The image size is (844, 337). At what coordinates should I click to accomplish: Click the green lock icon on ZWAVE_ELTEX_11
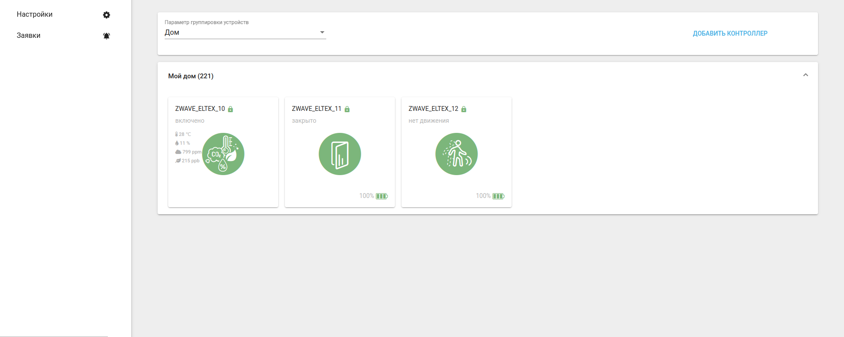point(347,109)
